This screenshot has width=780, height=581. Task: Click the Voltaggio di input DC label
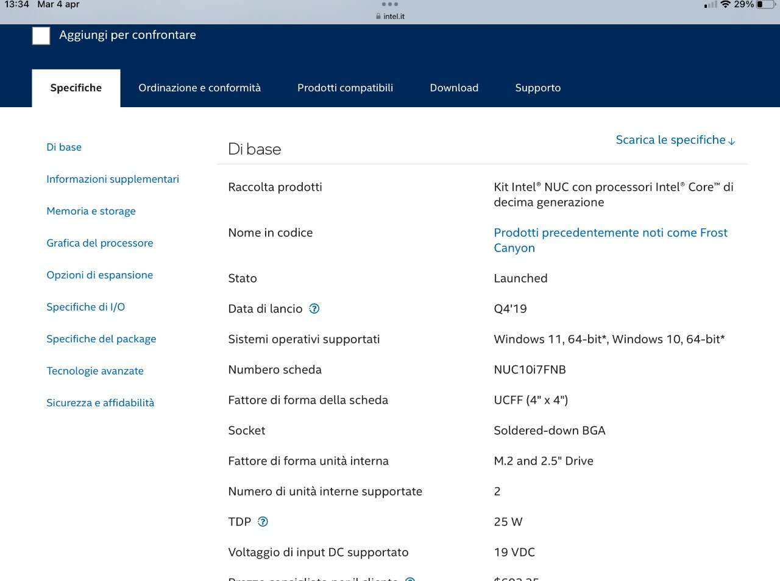[318, 552]
